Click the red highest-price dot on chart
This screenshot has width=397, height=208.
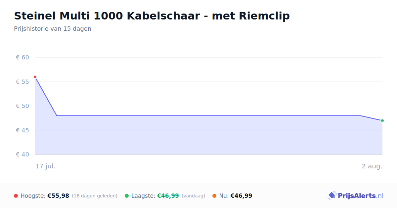(35, 77)
